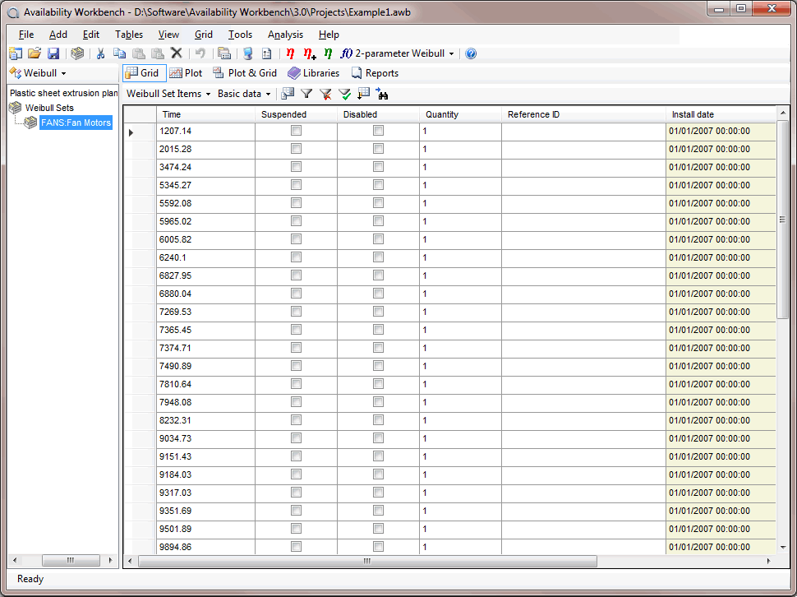This screenshot has width=797, height=597.
Task: Click the Cut scissors icon
Action: click(x=100, y=53)
